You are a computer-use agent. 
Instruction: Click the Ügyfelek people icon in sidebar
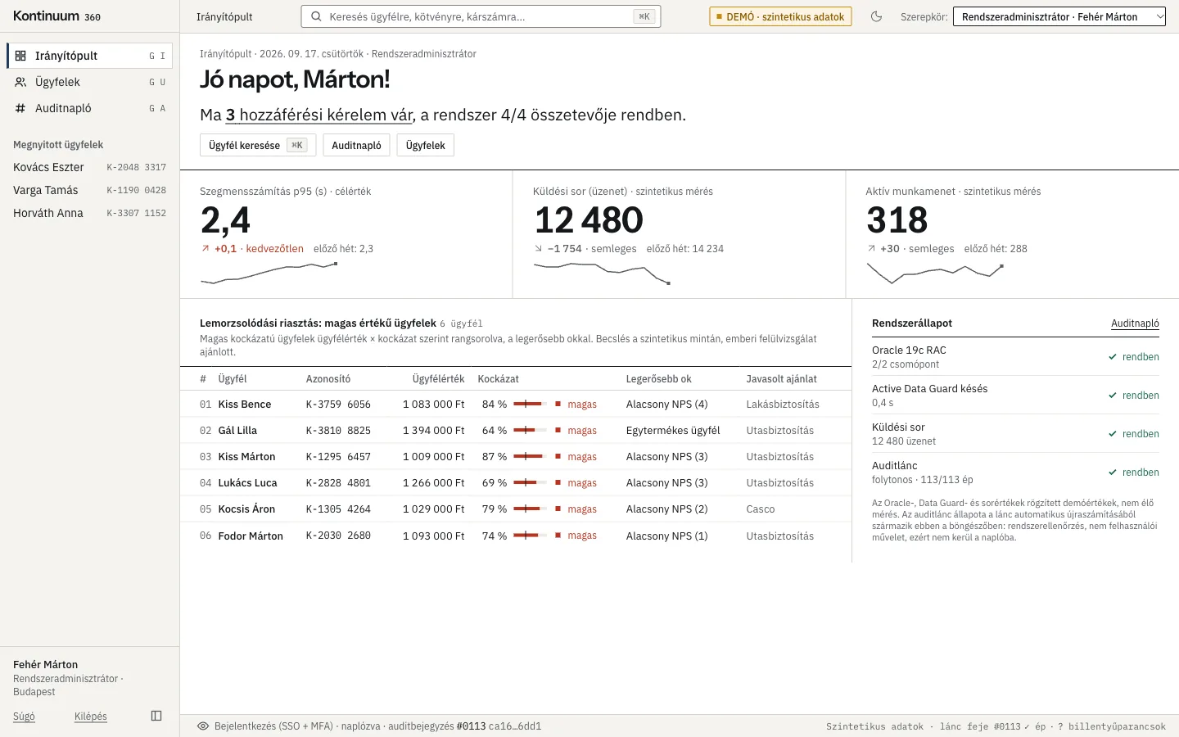pos(20,82)
